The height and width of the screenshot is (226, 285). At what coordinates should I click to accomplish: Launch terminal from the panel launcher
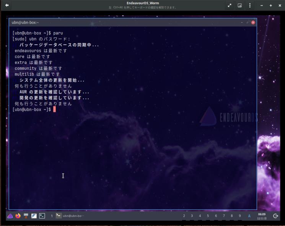(42, 216)
